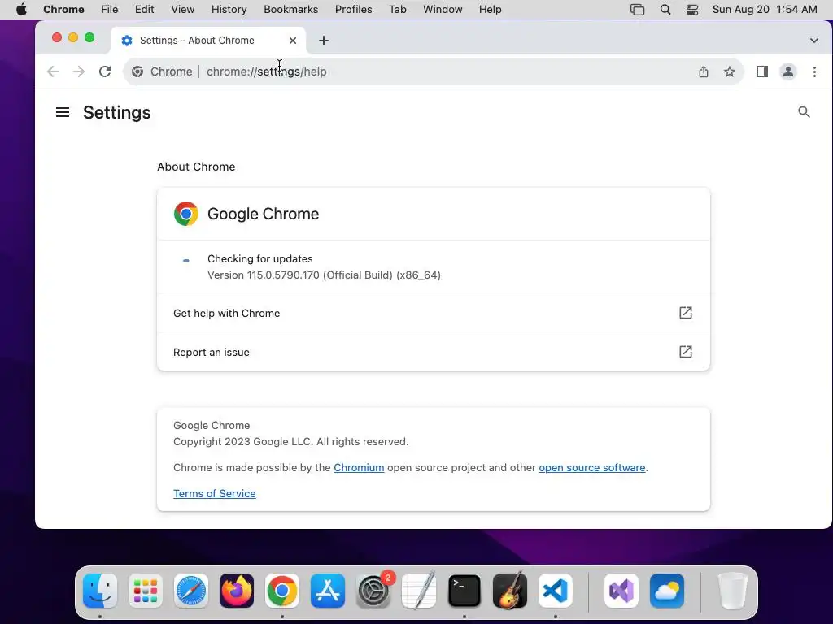Open the History menu
Viewport: 833px width, 624px height.
pyautogui.click(x=229, y=10)
